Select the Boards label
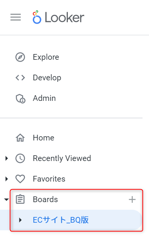This screenshot has width=149, height=236. [45, 199]
